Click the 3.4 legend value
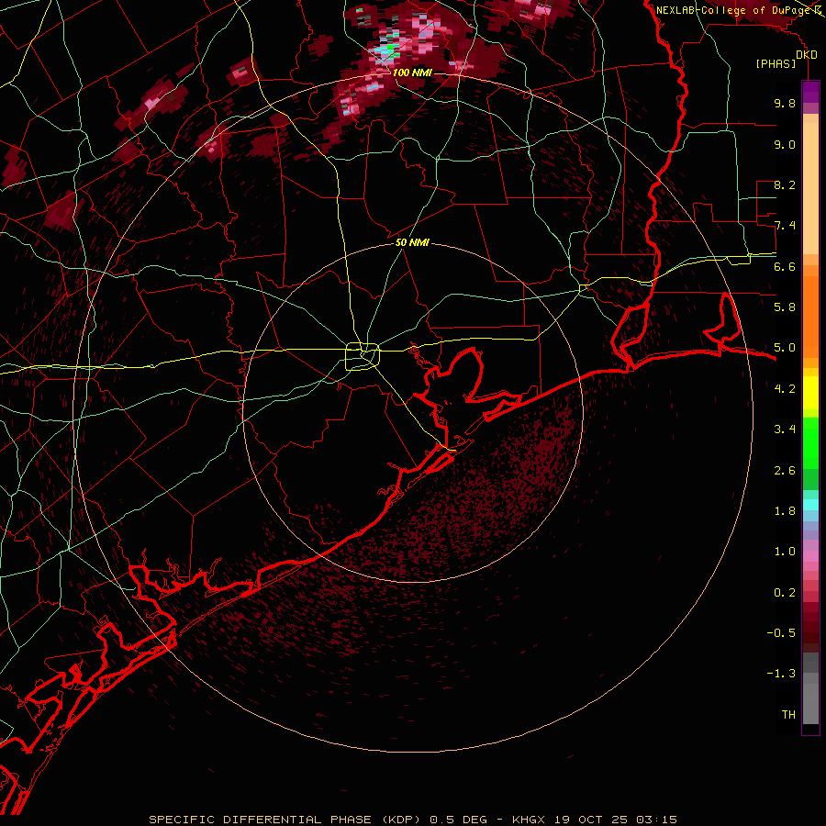This screenshot has width=826, height=826. [785, 429]
